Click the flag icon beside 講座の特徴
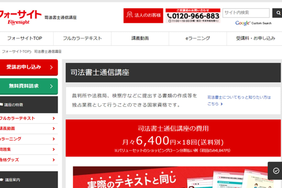 (1, 105)
